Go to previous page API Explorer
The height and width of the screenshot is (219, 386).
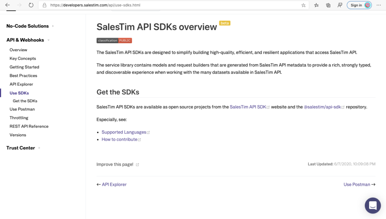[x=114, y=185]
